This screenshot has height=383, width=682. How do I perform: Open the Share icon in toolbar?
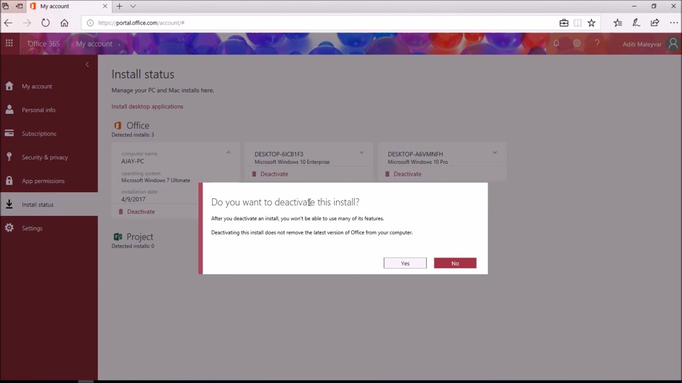coord(655,23)
